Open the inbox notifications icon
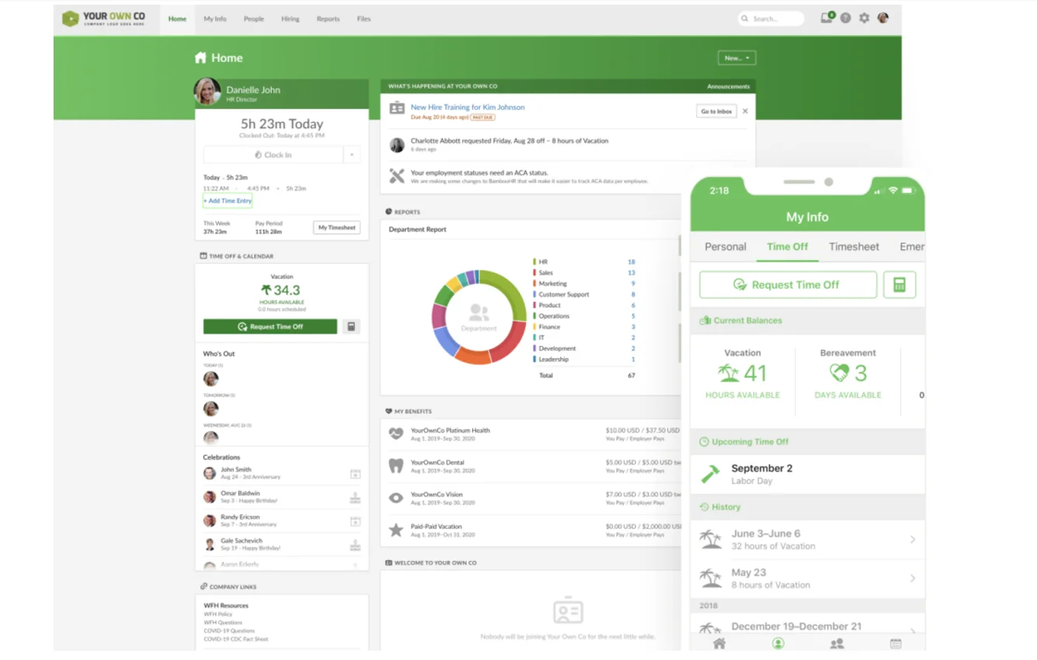 [x=827, y=18]
